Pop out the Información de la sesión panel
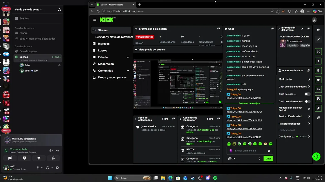This screenshot has width=325, height=182. point(218,29)
